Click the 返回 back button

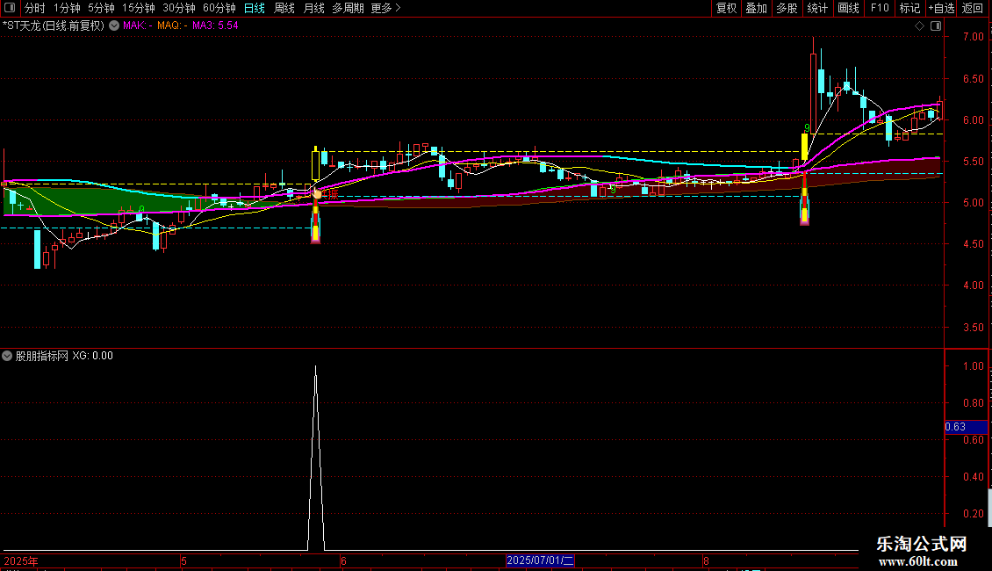pyautogui.click(x=973, y=8)
